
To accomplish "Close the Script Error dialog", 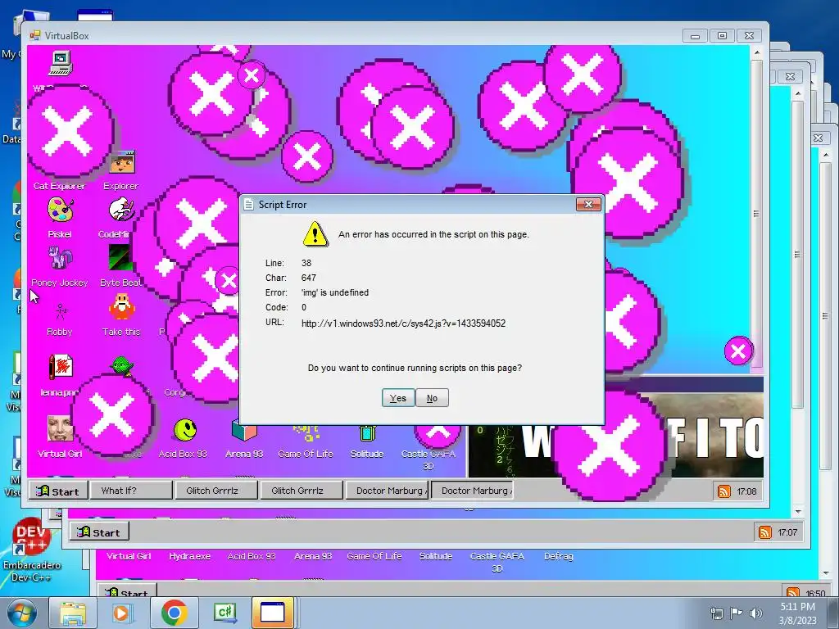I will coord(588,204).
